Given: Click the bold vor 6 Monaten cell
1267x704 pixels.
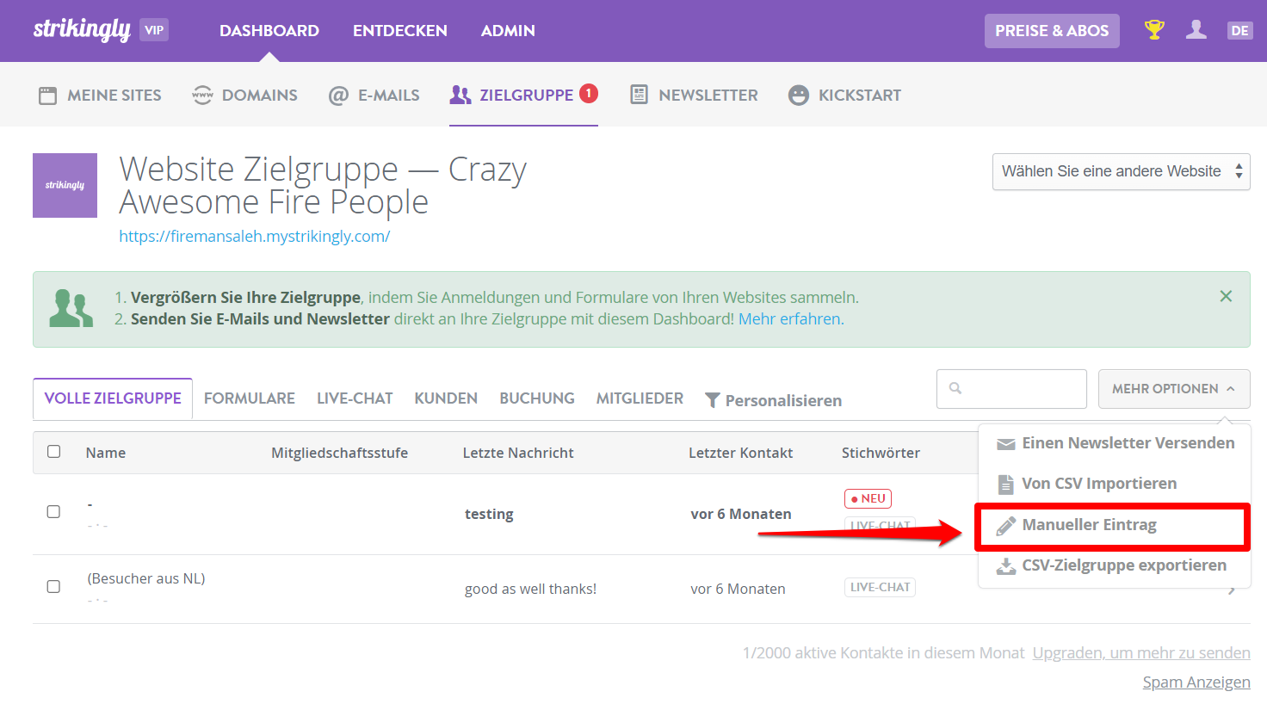Looking at the screenshot, I should click(x=741, y=514).
